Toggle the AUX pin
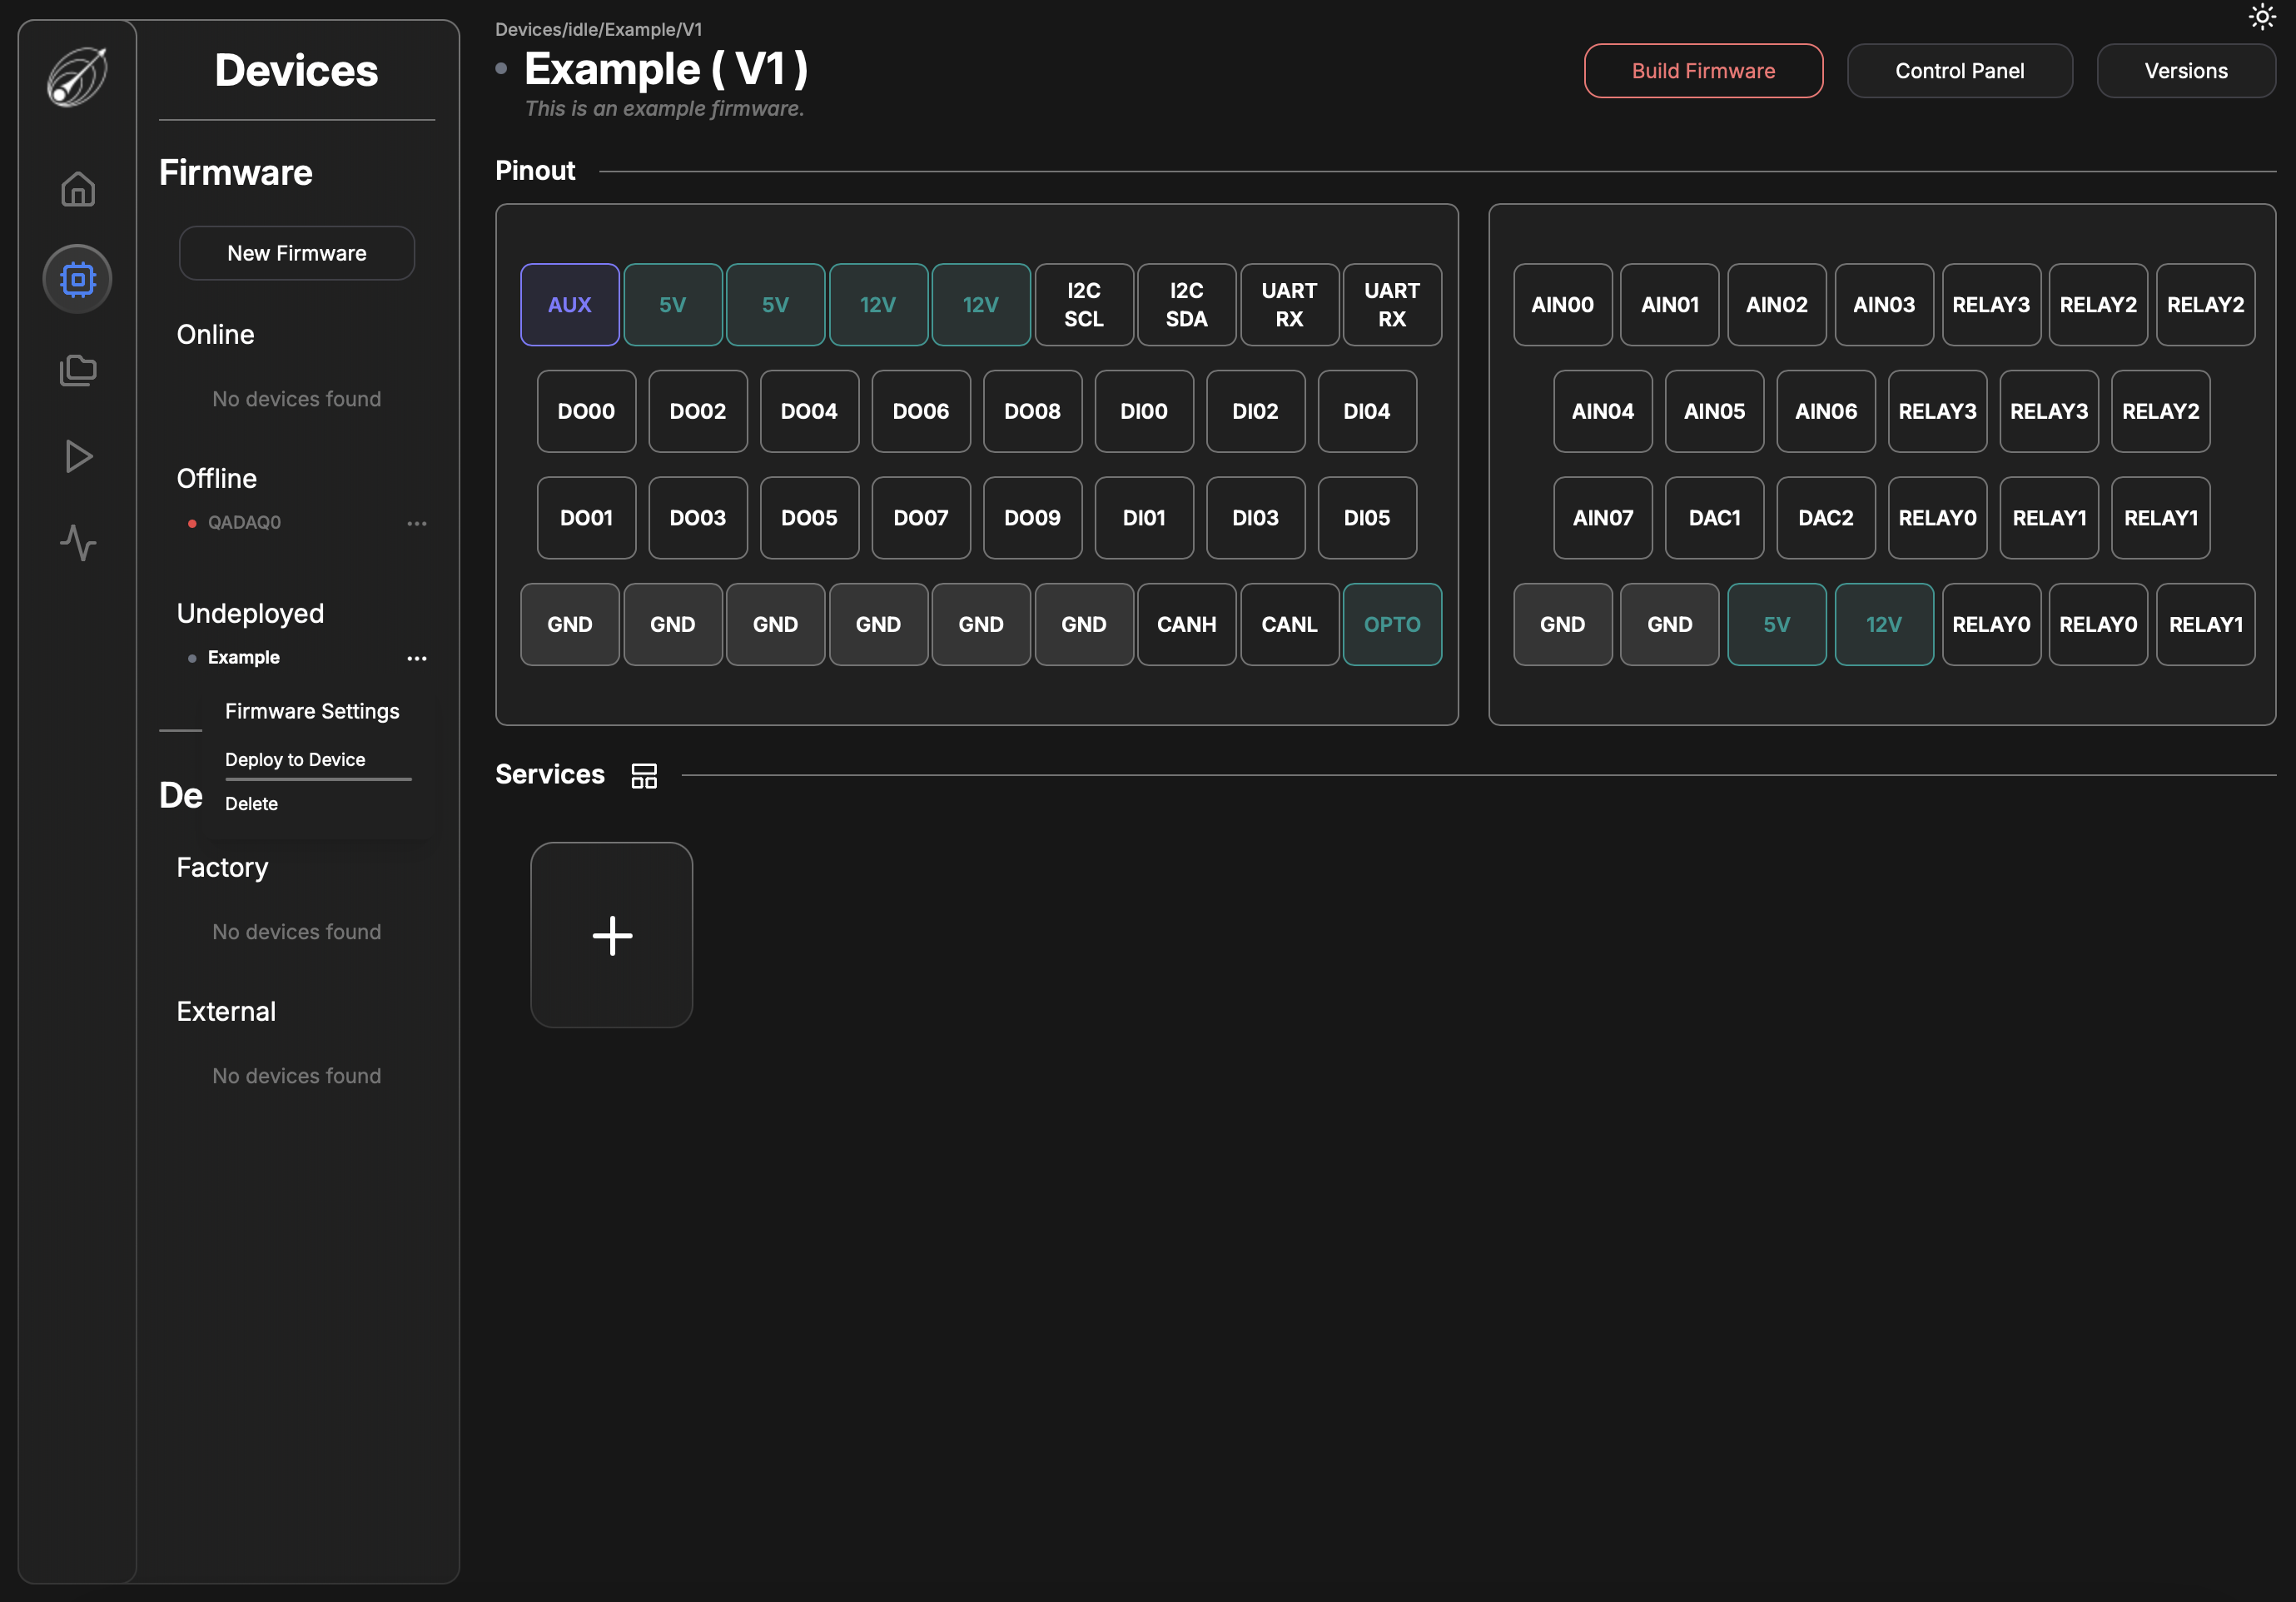2296x1602 pixels. point(569,305)
